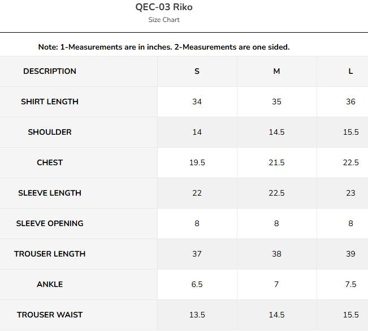Click the measurements note text
The height and width of the screenshot is (331, 368).
tap(164, 47)
